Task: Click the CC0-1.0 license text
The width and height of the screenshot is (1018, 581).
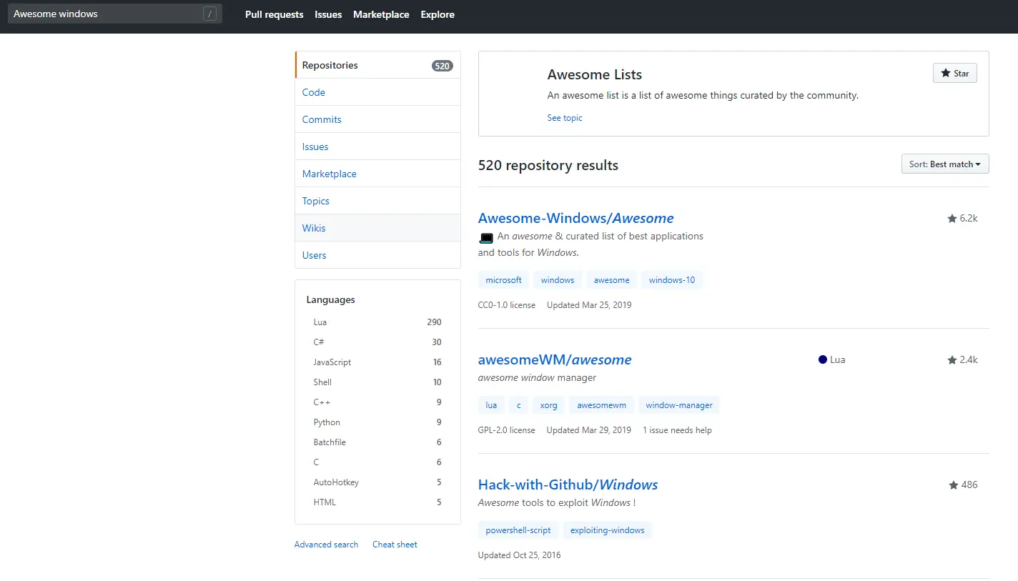Action: coord(507,305)
